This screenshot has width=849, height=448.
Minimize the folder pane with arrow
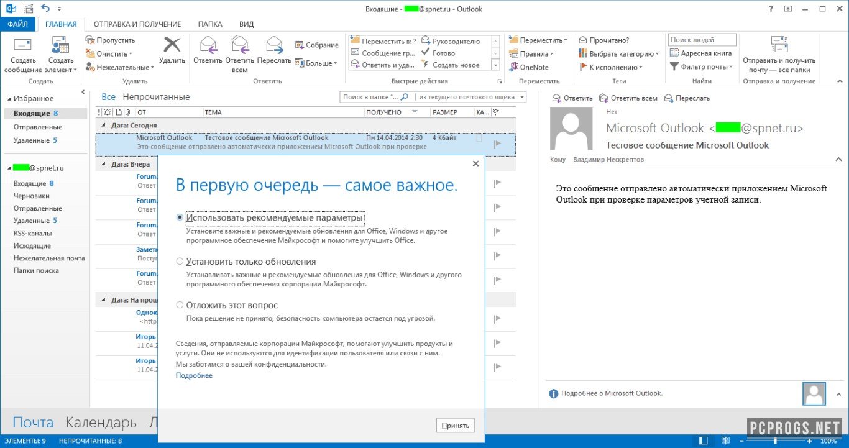coord(83,93)
